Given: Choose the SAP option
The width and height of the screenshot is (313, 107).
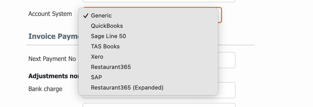Looking at the screenshot, I should point(148,77).
